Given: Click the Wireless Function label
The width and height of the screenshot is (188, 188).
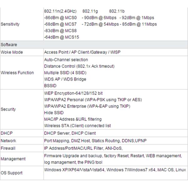Looking at the screenshot, I should 17,73.
